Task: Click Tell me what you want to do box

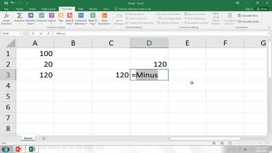Action: (133, 9)
